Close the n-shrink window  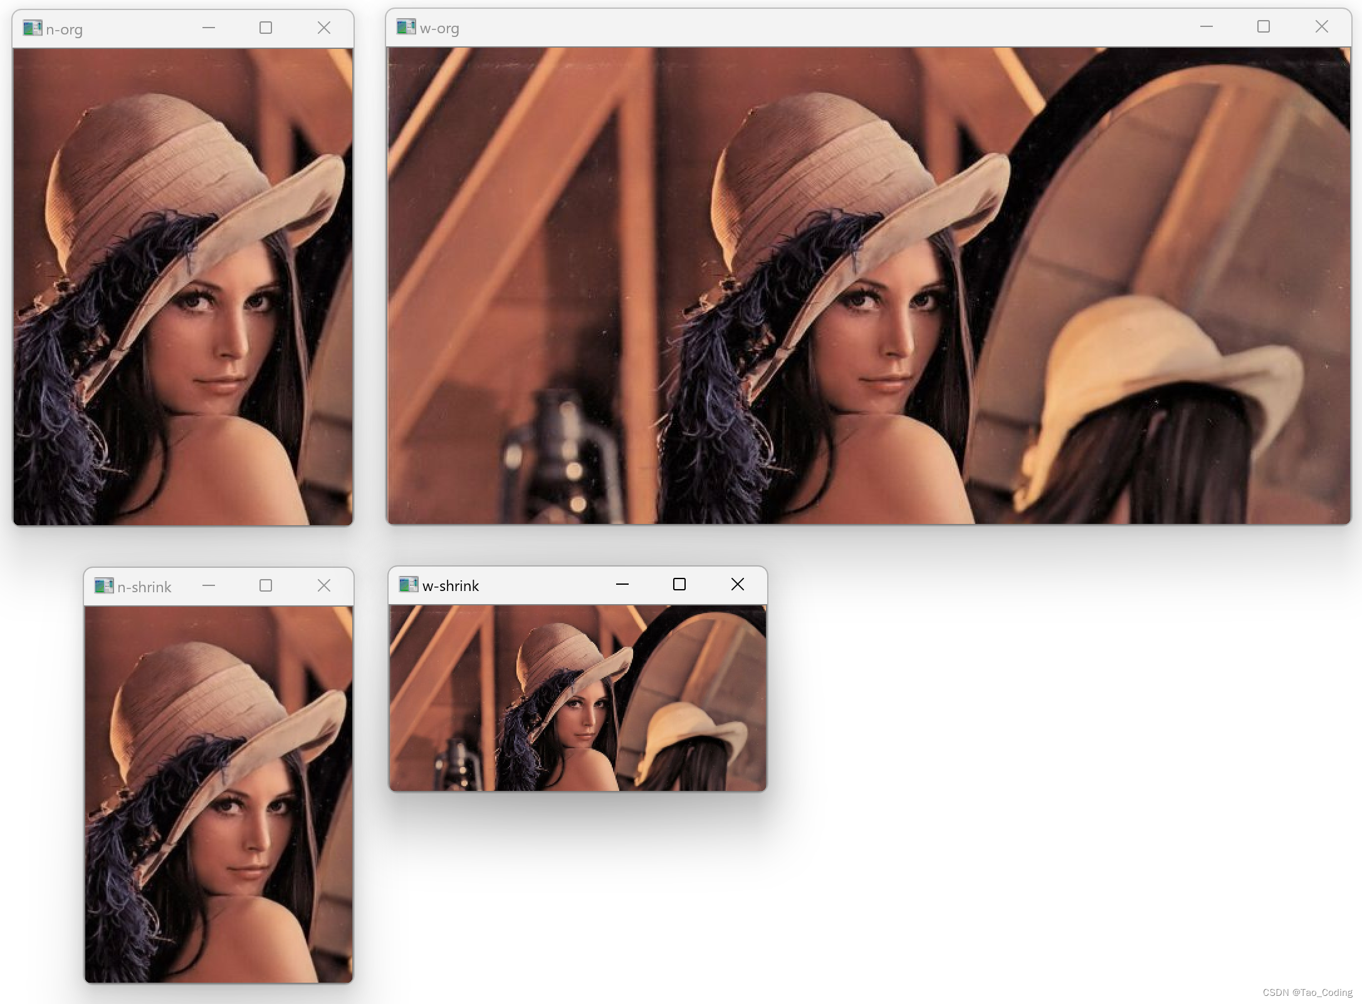click(324, 586)
